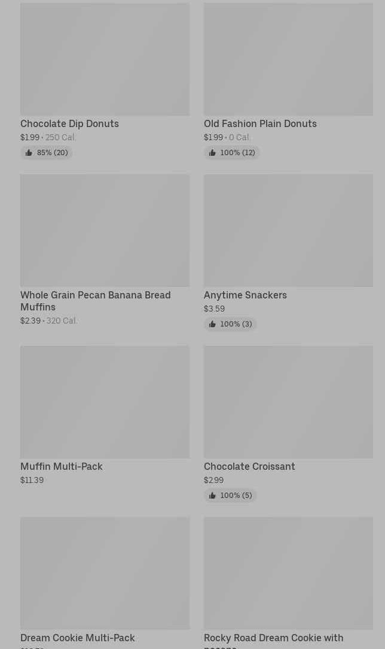
Task: Click thumbs-up rating icon for Anytime Snackers
Action: tap(212, 324)
